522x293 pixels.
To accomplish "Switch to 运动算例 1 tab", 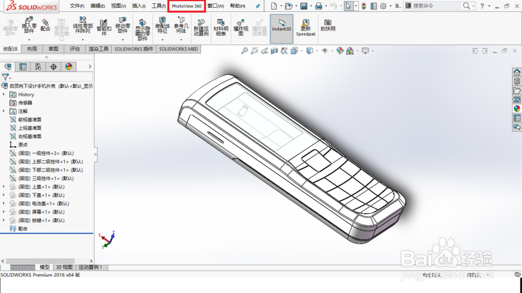I will [x=90, y=267].
